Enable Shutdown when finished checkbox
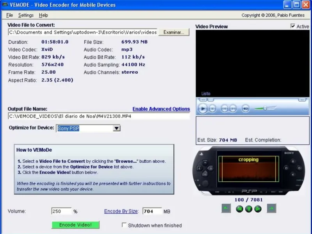The image size is (312, 234). click(124, 225)
